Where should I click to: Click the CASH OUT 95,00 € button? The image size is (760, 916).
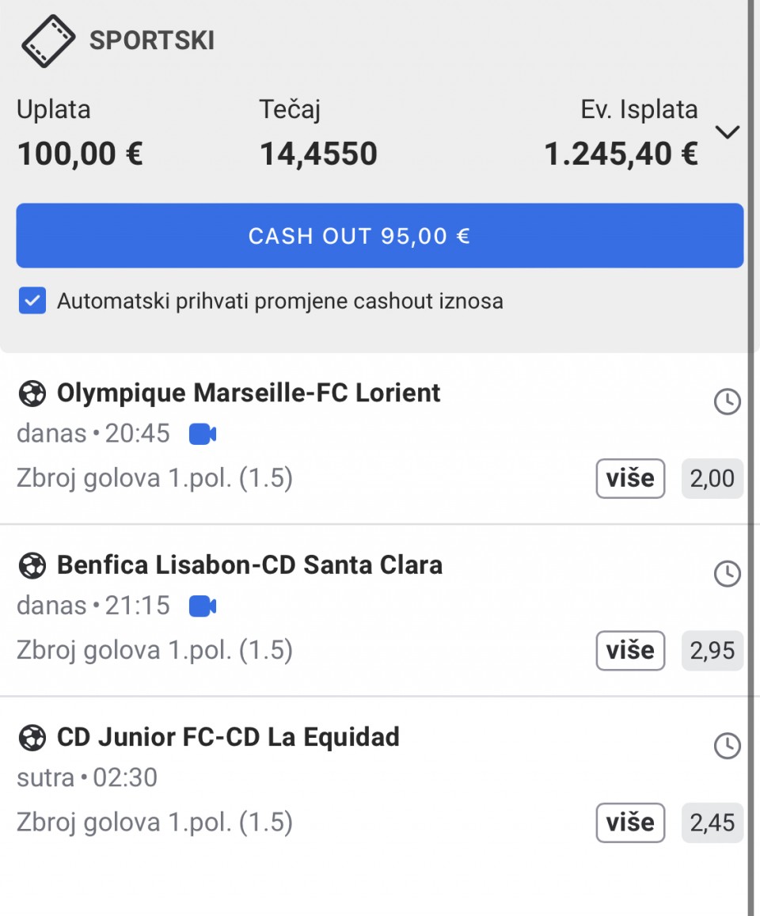380,235
